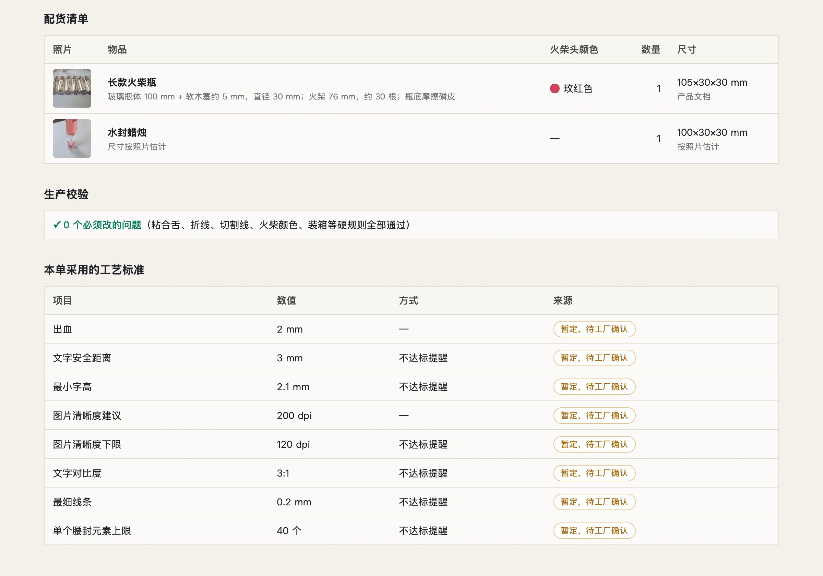Viewport: 823px width, 576px height.
Task: Click the 玫红色 match head color swatch
Action: pyautogui.click(x=554, y=88)
